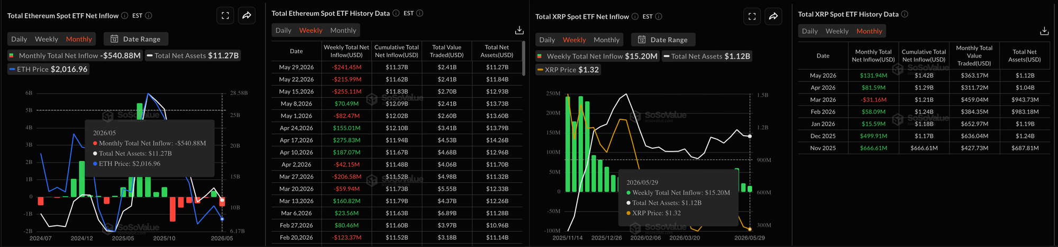The width and height of the screenshot is (1058, 247).
Task: Switch Ethereum Net Inflow chart to Daily
Action: tap(19, 39)
